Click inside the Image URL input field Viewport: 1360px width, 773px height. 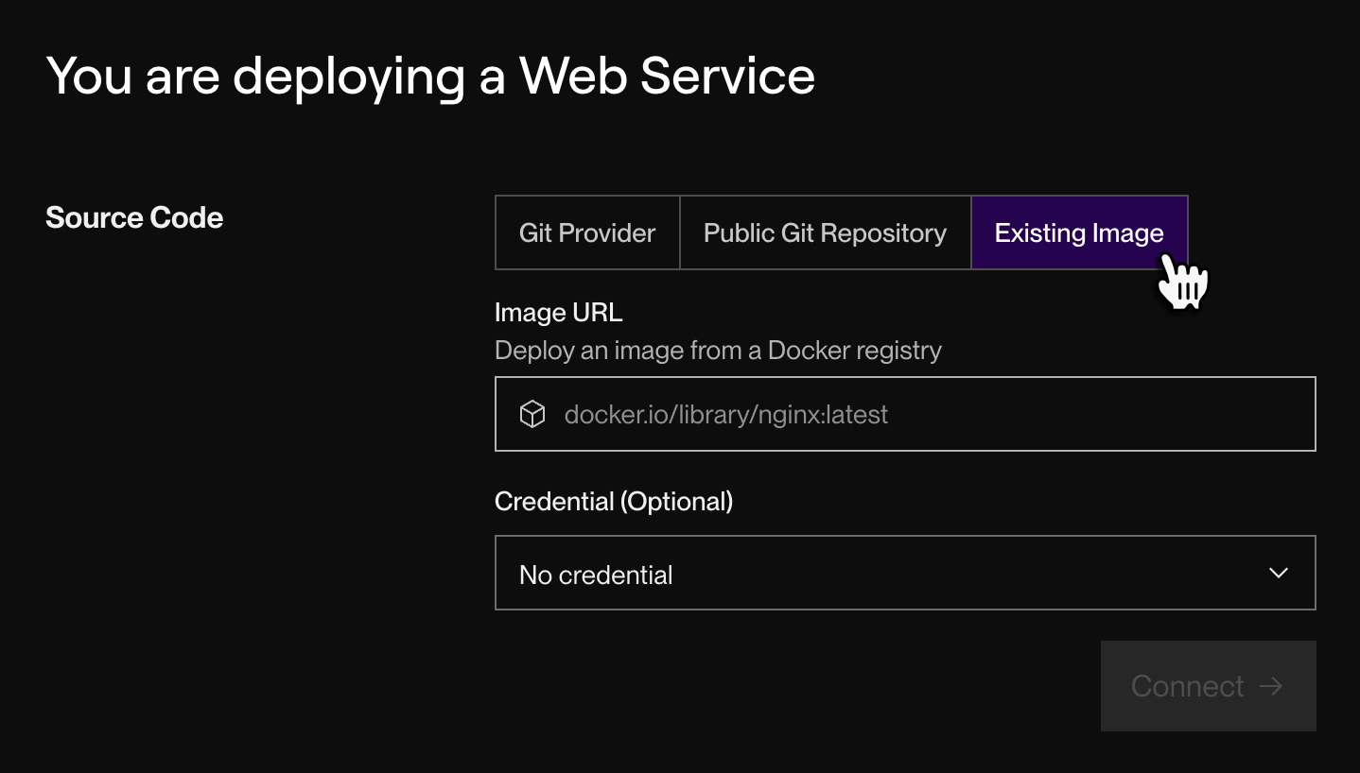coord(904,413)
